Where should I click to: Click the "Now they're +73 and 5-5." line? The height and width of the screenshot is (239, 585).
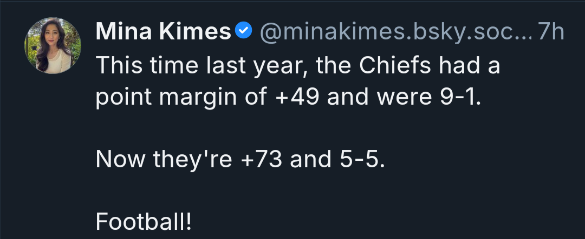(240, 160)
